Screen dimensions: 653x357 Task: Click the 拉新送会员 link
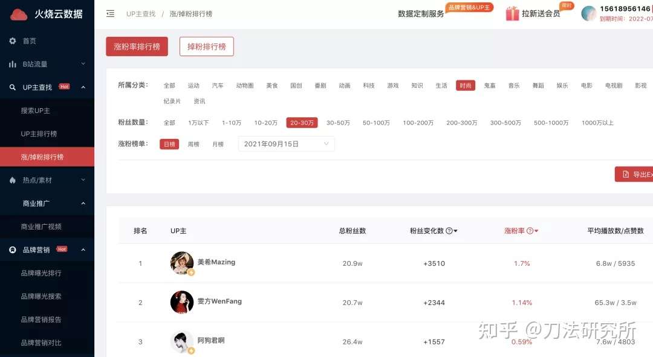pyautogui.click(x=541, y=14)
